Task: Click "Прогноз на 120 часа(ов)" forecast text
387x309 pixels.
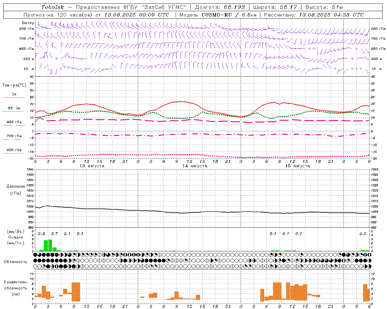Action: [x=58, y=15]
